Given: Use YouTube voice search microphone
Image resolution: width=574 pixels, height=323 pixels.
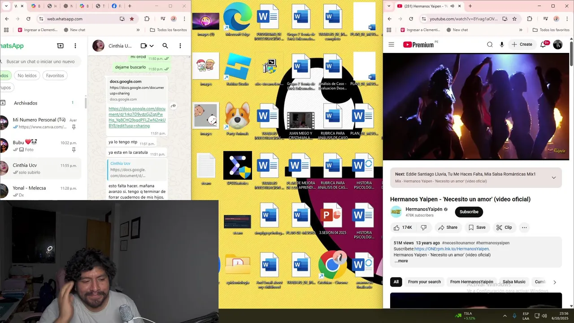Looking at the screenshot, I should (x=502, y=44).
